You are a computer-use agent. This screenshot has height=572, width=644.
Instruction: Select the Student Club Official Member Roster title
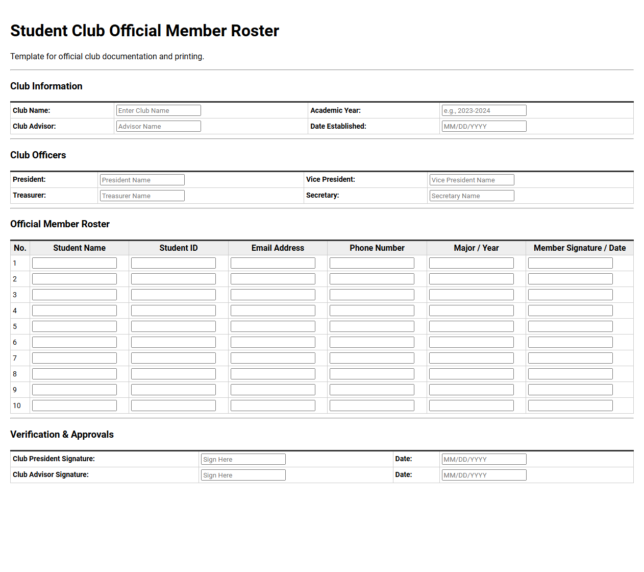(145, 31)
